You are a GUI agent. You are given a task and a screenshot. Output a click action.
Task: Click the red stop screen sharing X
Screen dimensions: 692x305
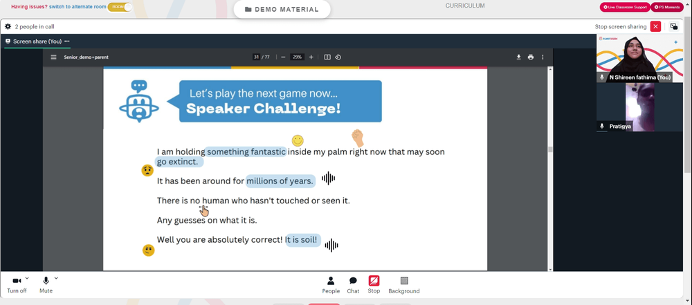tap(656, 26)
